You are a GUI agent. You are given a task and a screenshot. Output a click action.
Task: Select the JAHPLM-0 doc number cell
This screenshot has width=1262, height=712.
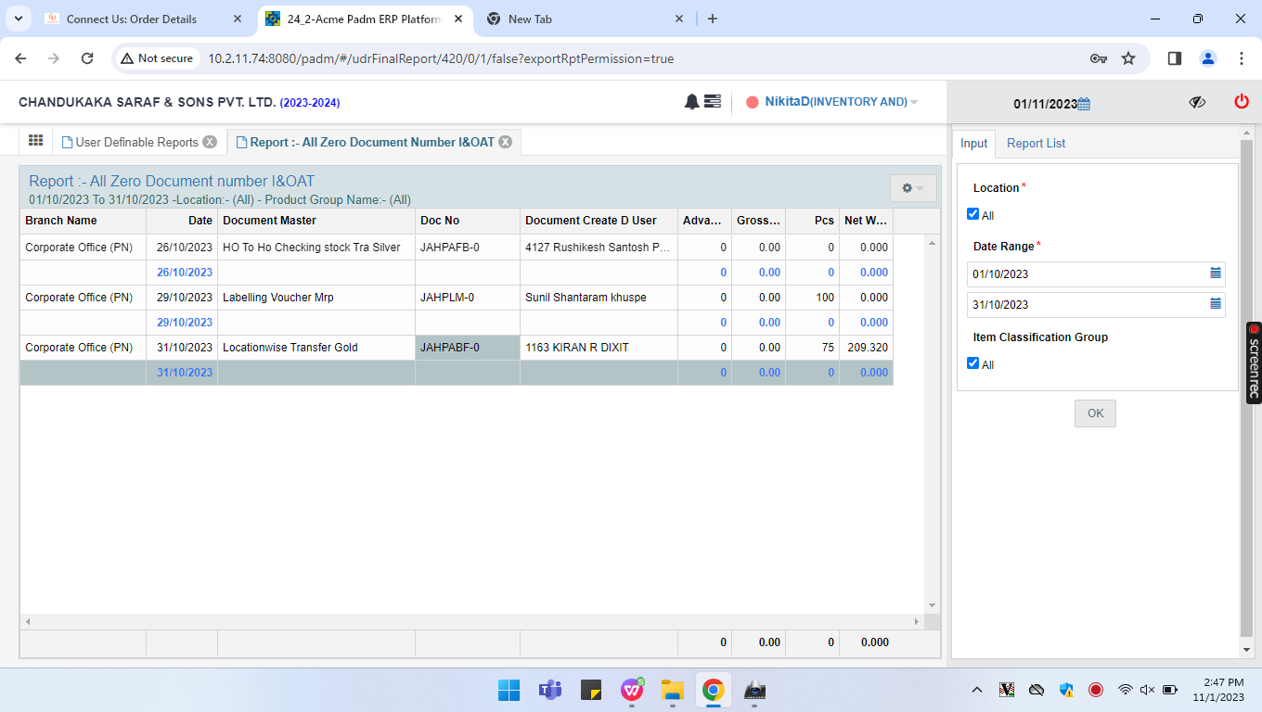[468, 298]
